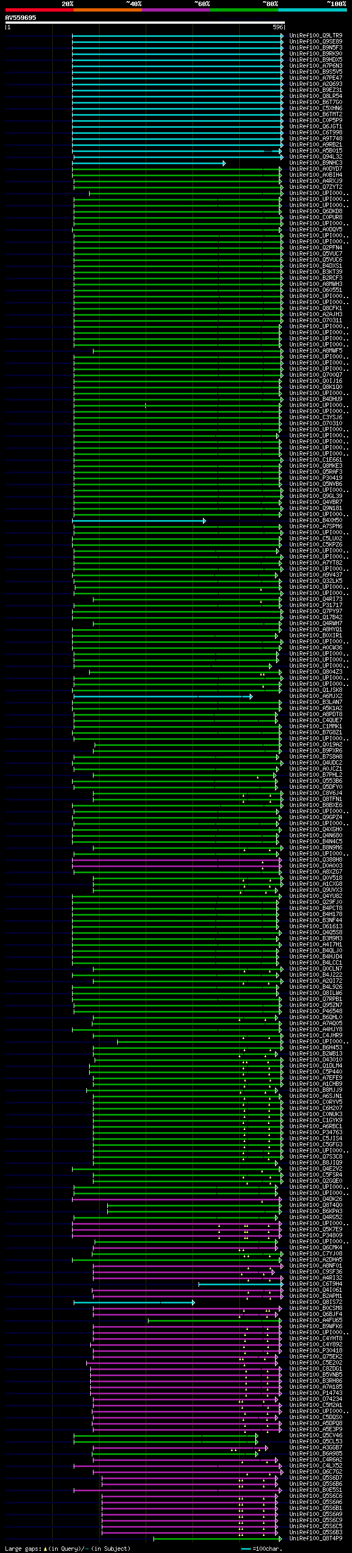352x1553 pixels.
Task: Choose the UniRef100_B6TMT2 label
Action: [x=315, y=115]
